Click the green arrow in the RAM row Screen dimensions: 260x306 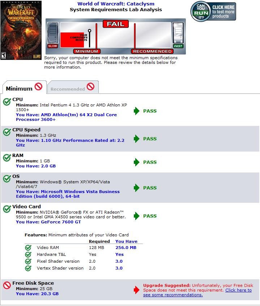(x=137, y=162)
